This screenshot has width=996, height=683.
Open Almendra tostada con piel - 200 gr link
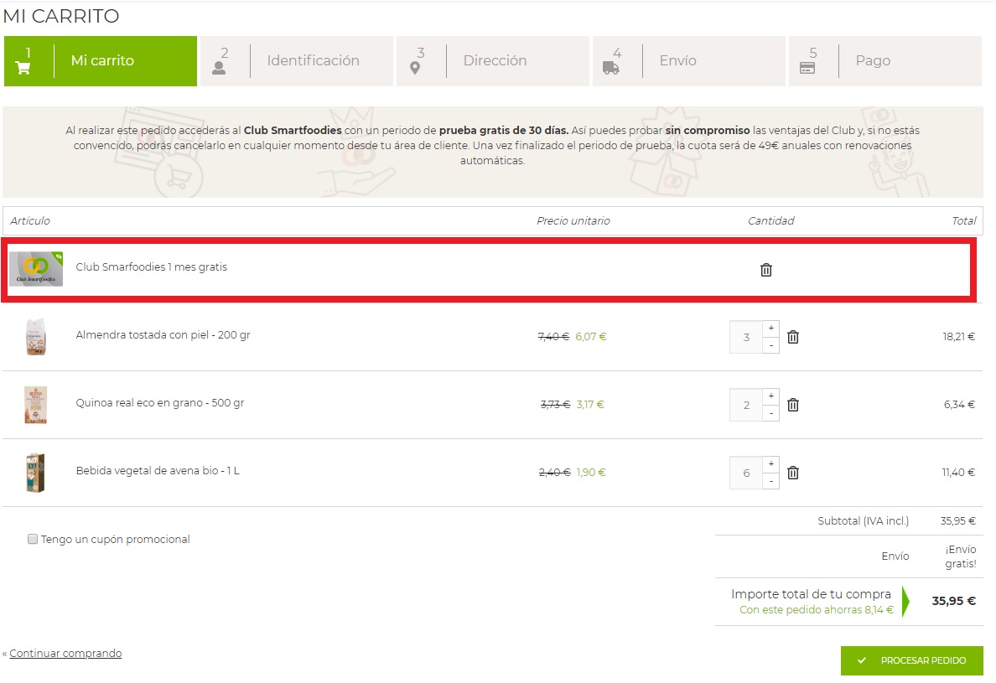[163, 334]
